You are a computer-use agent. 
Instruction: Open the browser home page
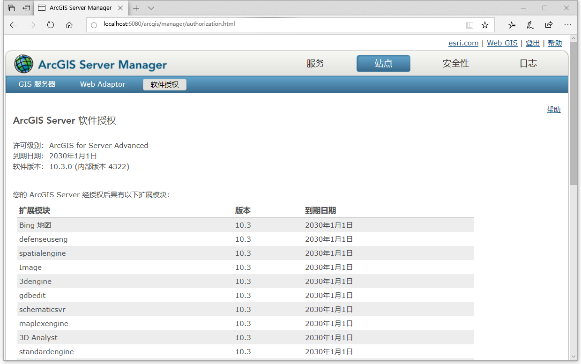click(x=69, y=25)
